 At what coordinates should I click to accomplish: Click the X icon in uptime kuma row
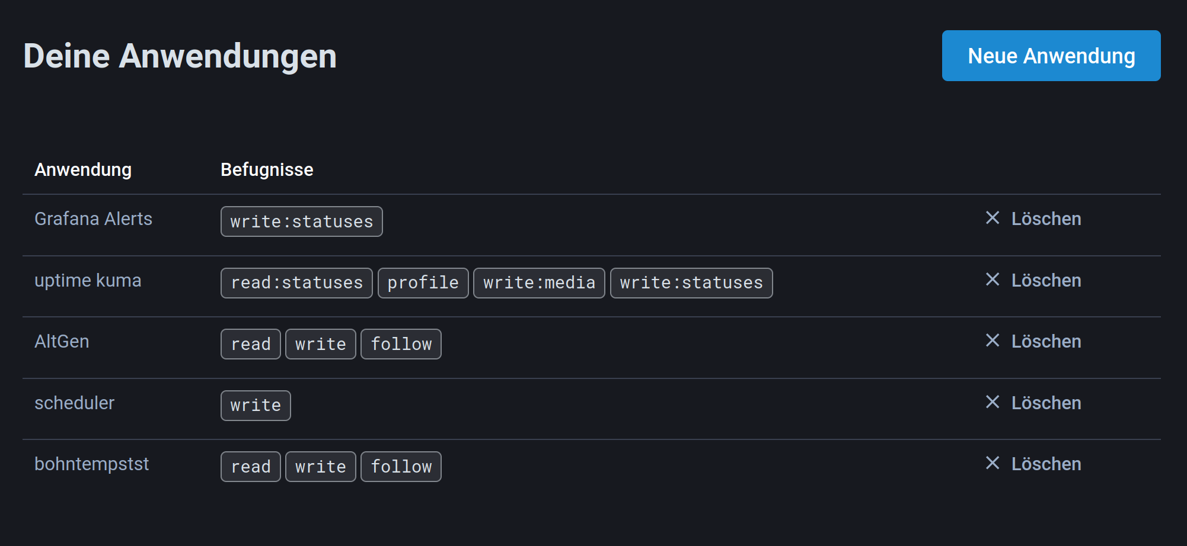click(x=993, y=280)
